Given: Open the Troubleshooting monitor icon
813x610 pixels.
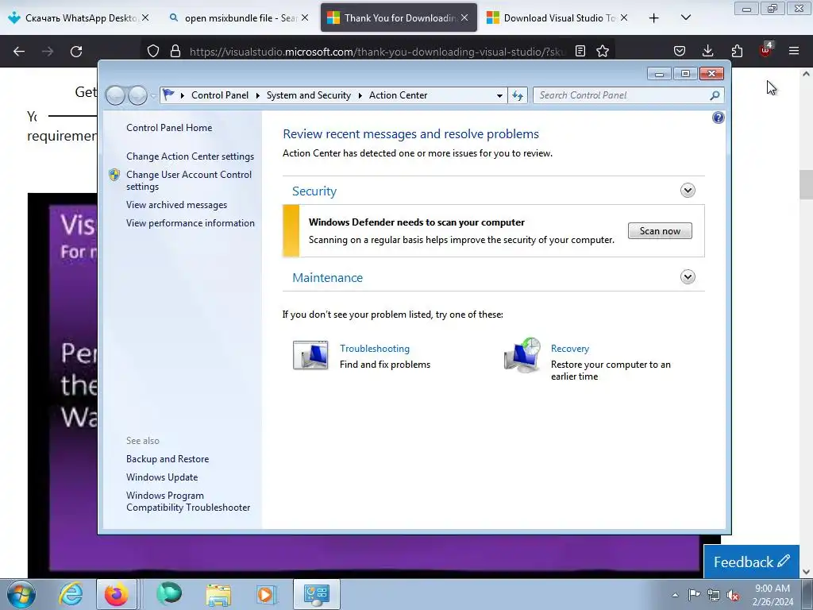Looking at the screenshot, I should click(310, 355).
